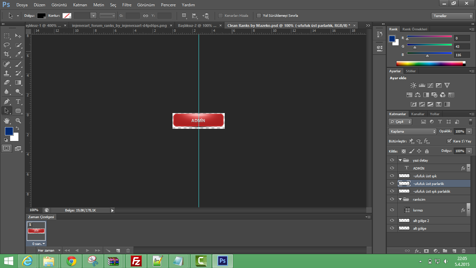Select the Path Selection tool
Screen dimensions: 476x268
point(7,111)
